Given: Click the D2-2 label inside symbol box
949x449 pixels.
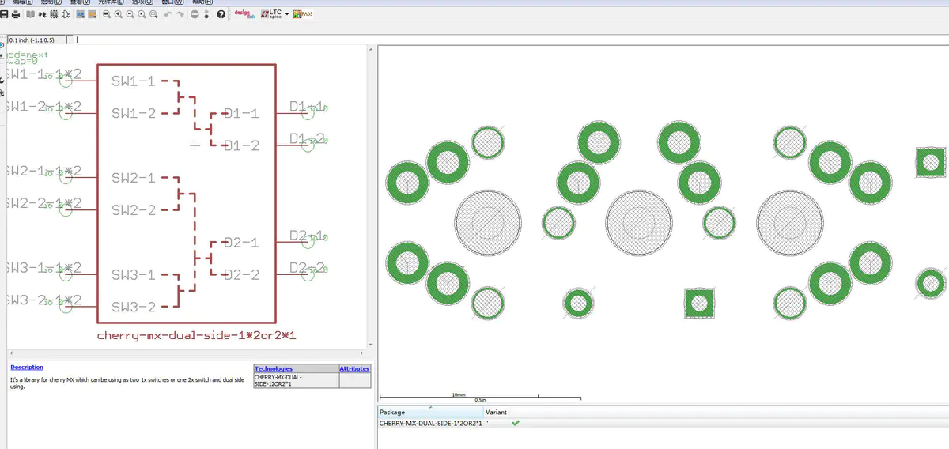Looking at the screenshot, I should [241, 275].
